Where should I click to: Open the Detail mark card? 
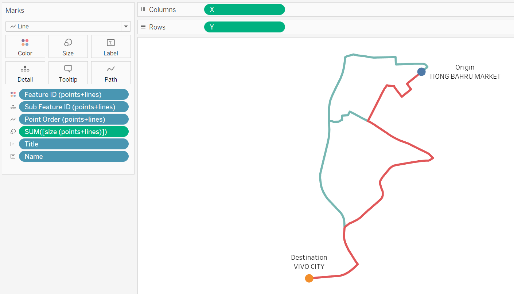(25, 72)
